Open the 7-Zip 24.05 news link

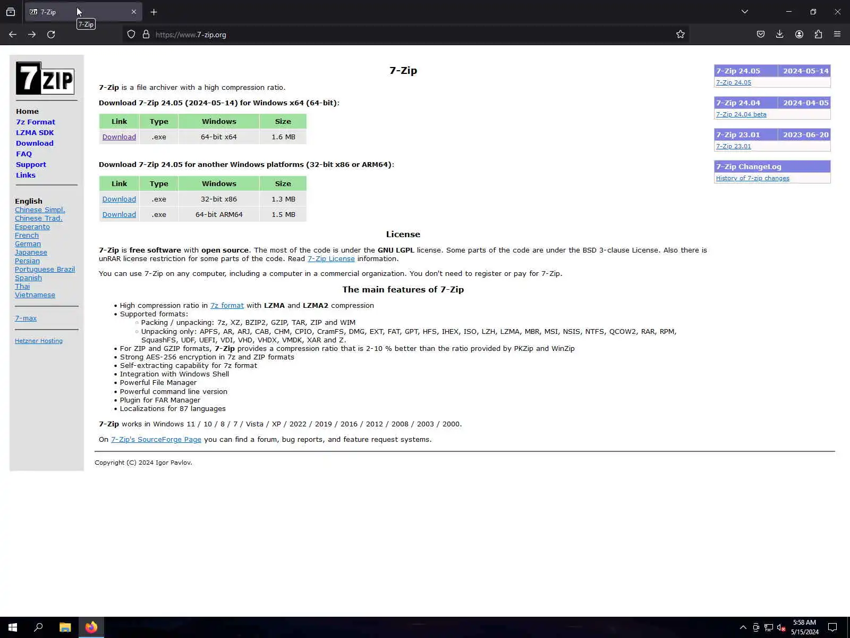pyautogui.click(x=734, y=82)
